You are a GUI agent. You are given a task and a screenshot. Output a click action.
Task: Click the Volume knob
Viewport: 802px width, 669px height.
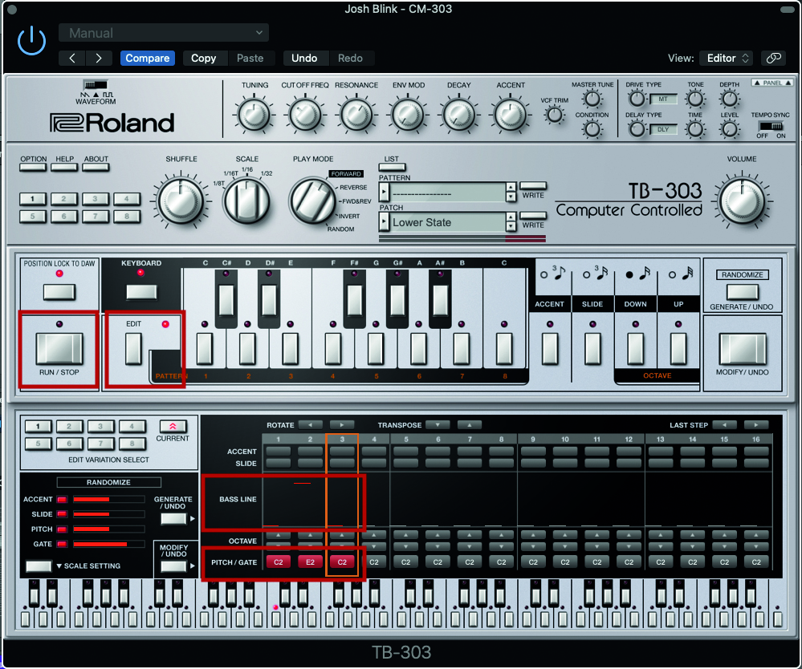pos(742,201)
